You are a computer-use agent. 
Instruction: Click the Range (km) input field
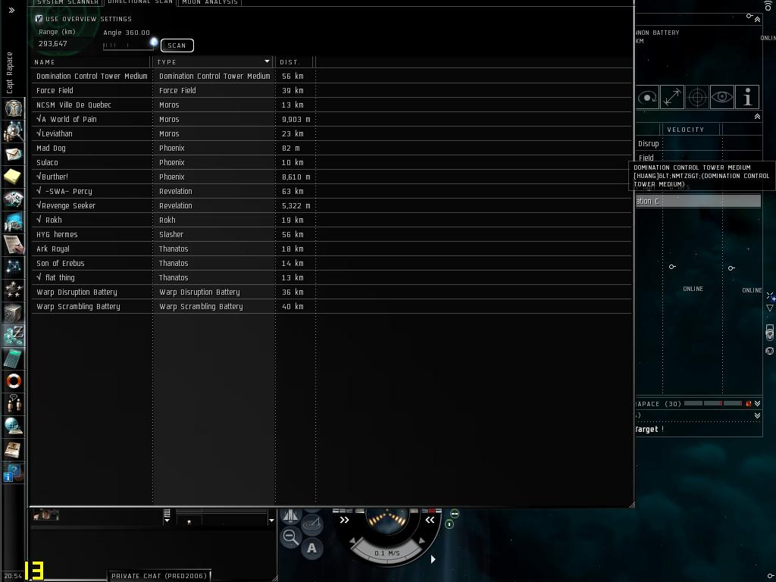pyautogui.click(x=64, y=43)
